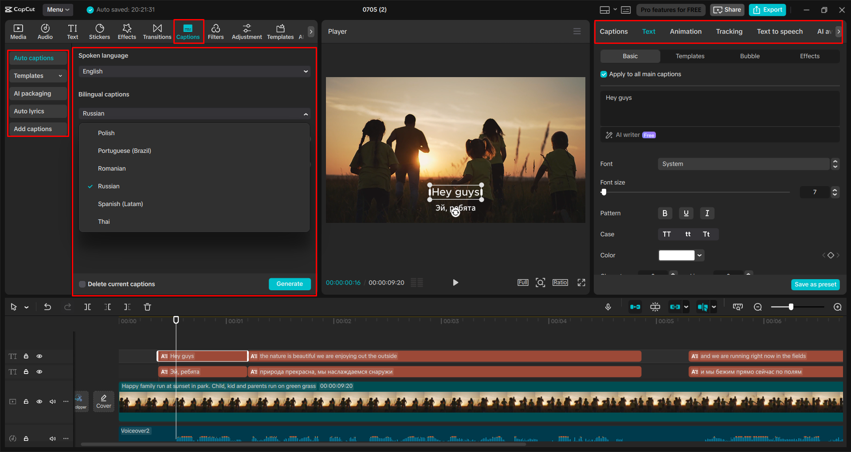Click the Cover edit button
This screenshot has width=851, height=452.
pyautogui.click(x=104, y=401)
